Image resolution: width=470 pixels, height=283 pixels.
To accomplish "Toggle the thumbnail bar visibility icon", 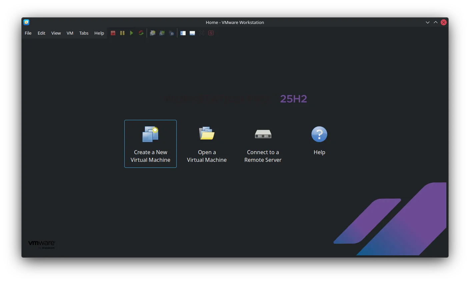I will (x=192, y=33).
